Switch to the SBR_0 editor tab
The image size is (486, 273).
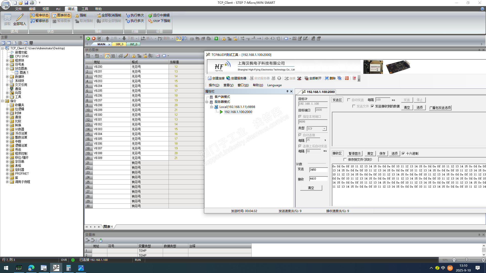pyautogui.click(x=119, y=44)
